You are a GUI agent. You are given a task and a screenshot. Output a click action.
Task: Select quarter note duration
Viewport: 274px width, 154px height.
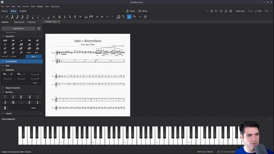click(x=33, y=17)
